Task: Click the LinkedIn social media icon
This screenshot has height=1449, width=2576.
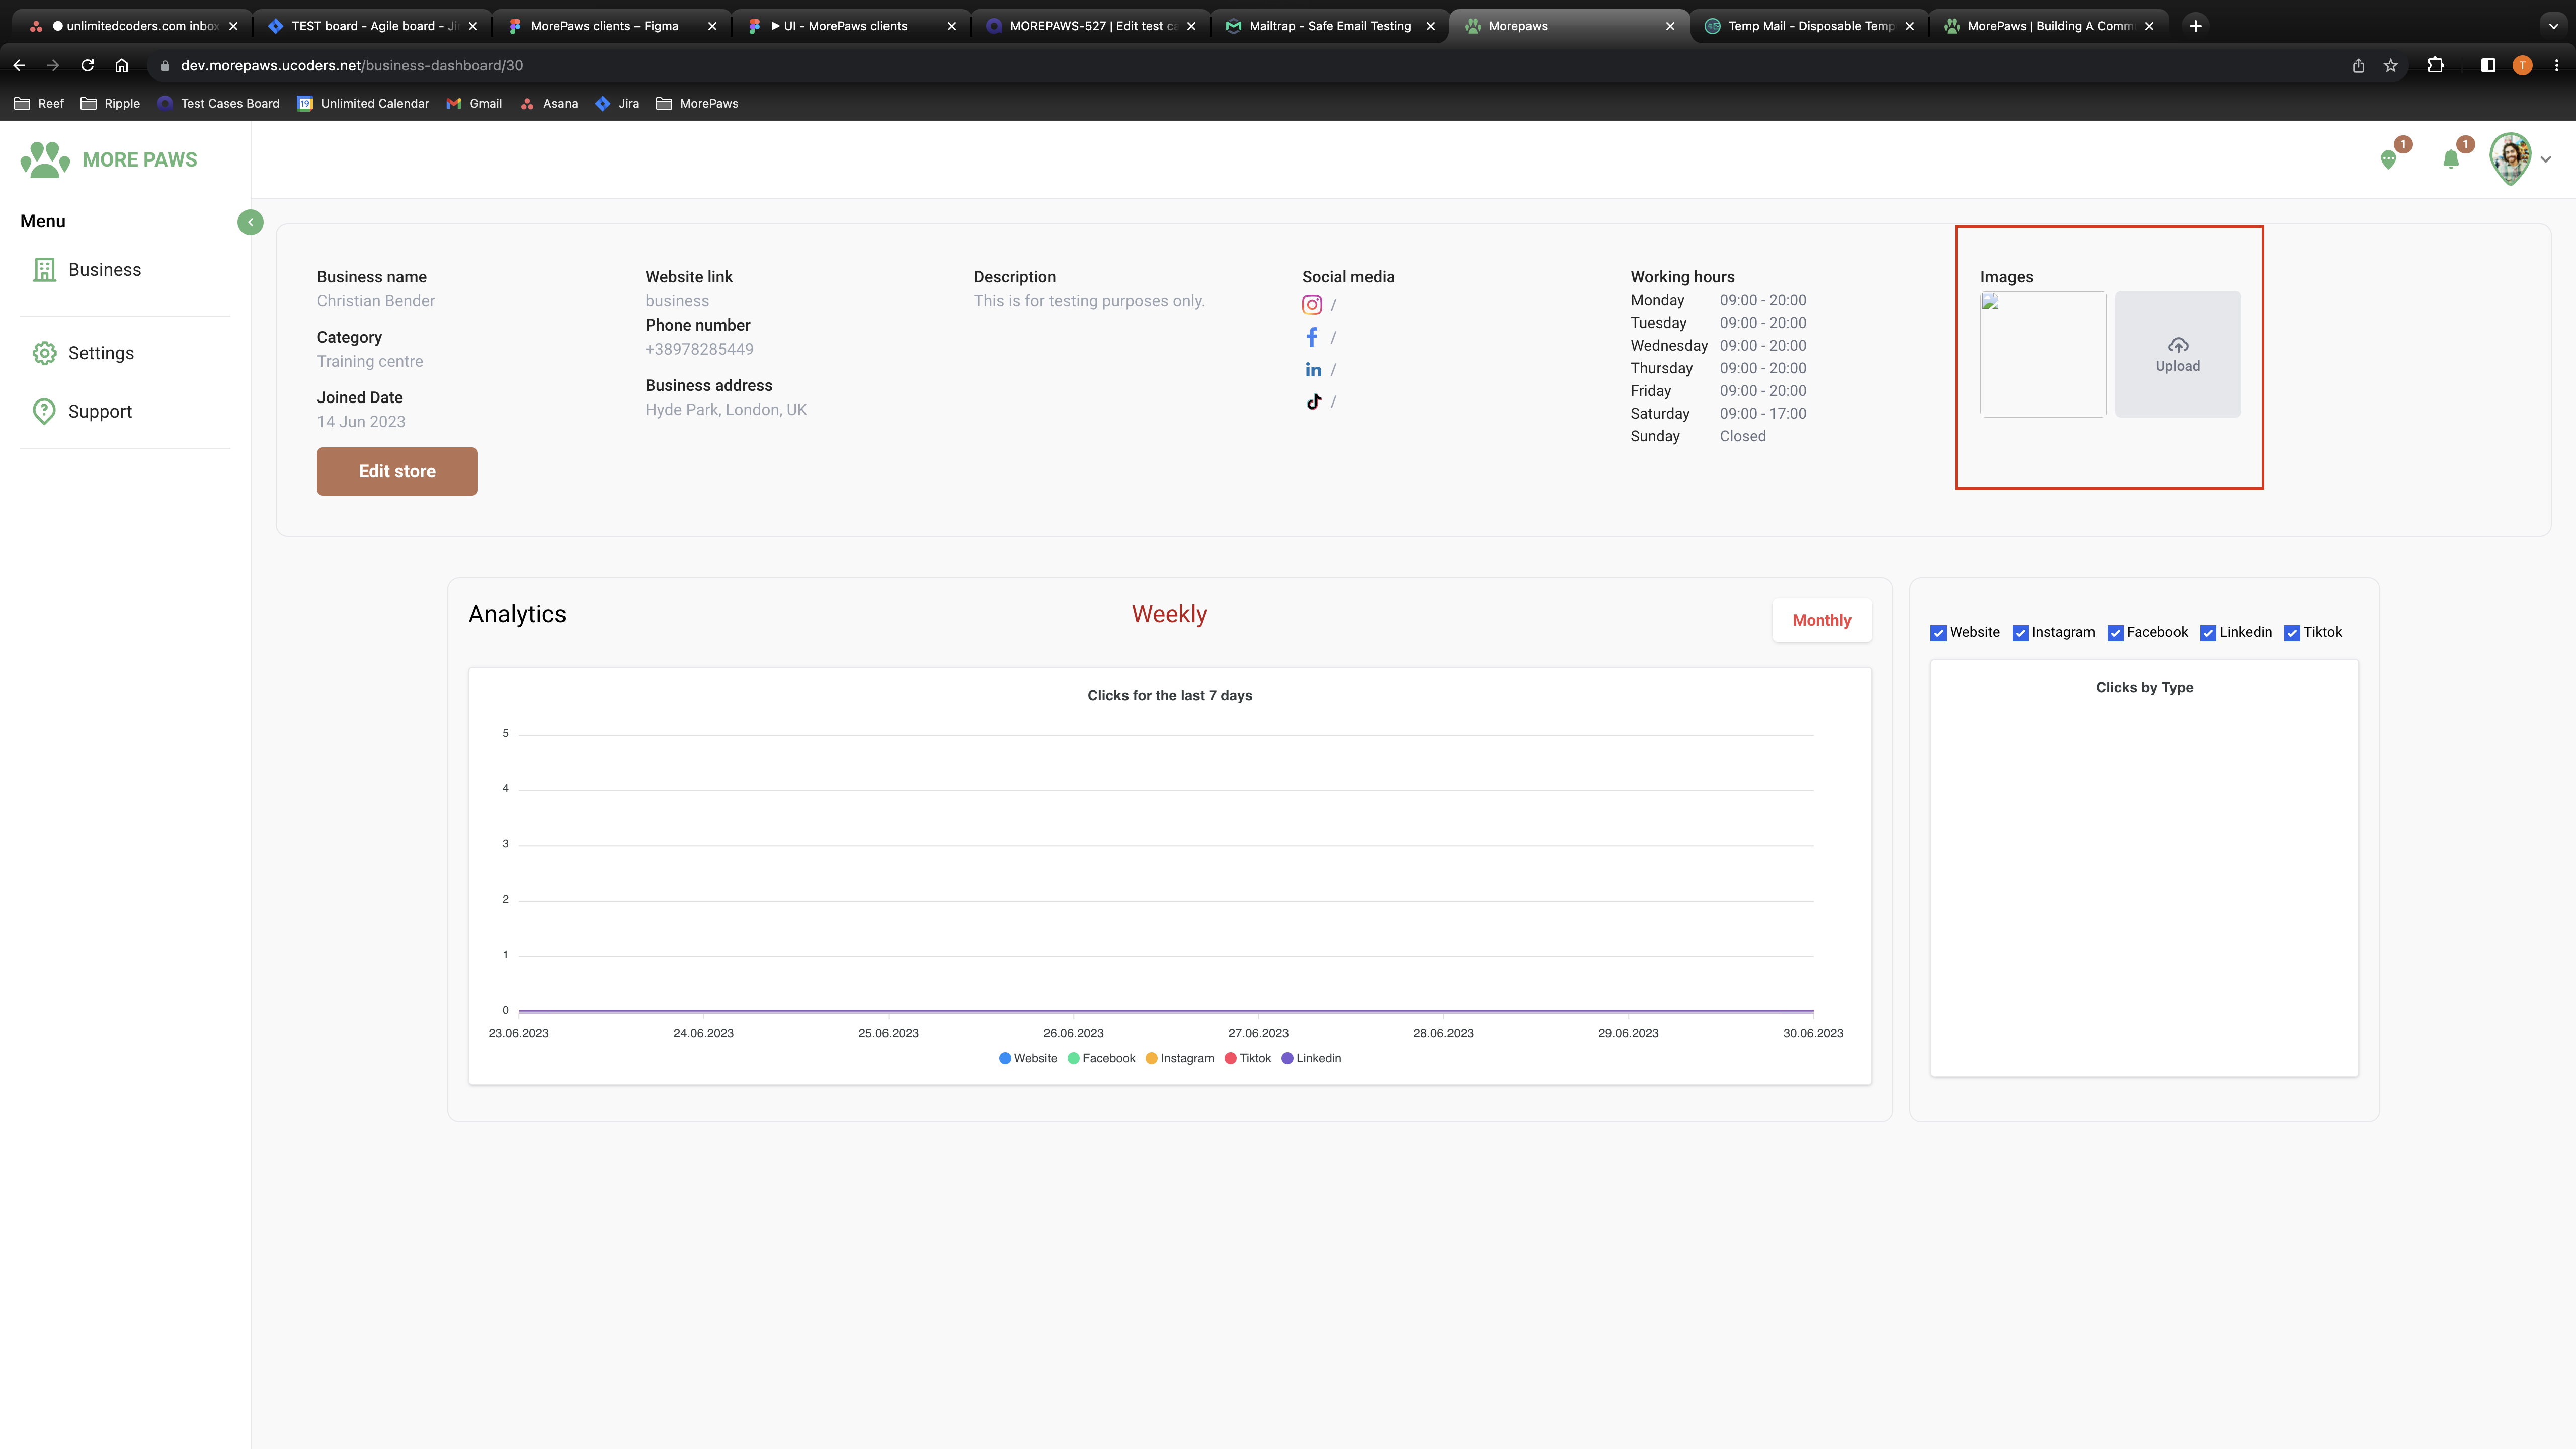Action: click(x=1312, y=370)
